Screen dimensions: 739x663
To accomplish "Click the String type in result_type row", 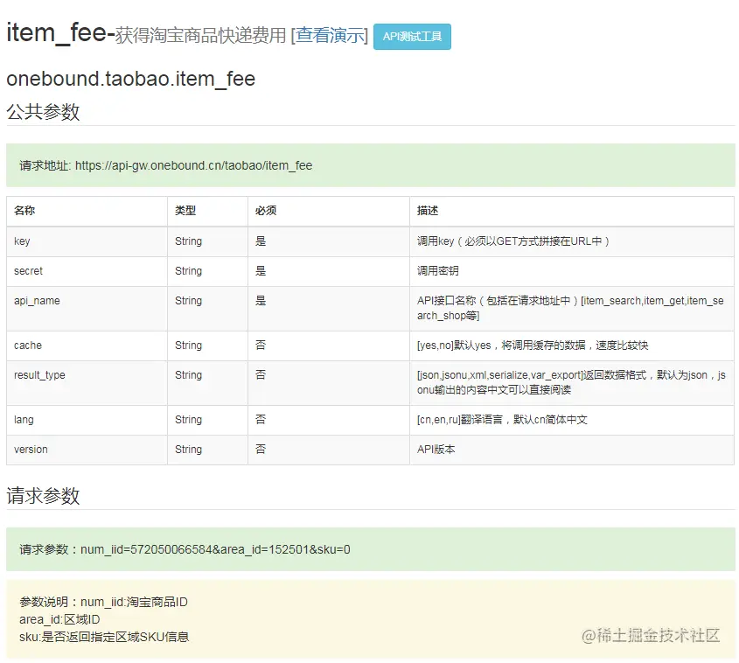I will tap(188, 375).
